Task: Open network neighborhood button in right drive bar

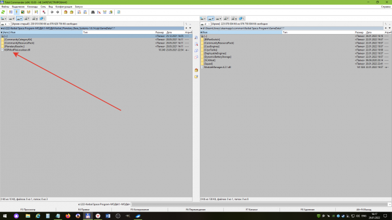Action: [242, 19]
